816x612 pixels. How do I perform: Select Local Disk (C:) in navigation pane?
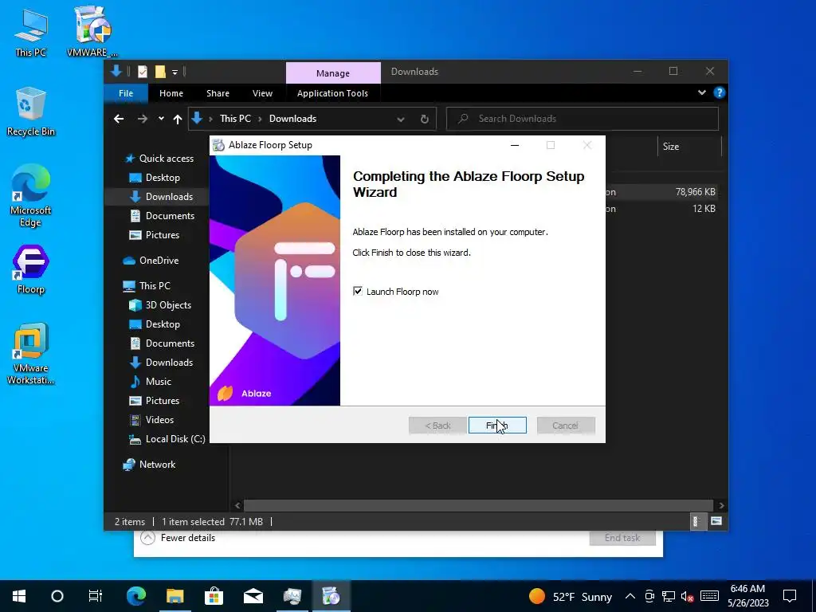coord(175,439)
